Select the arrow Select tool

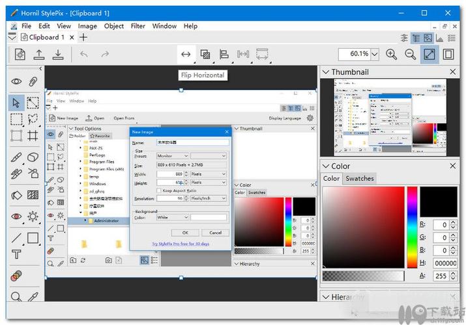click(x=16, y=103)
